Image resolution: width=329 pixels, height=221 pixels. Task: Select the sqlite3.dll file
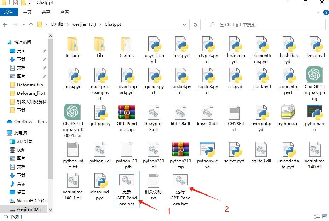coord(261,153)
